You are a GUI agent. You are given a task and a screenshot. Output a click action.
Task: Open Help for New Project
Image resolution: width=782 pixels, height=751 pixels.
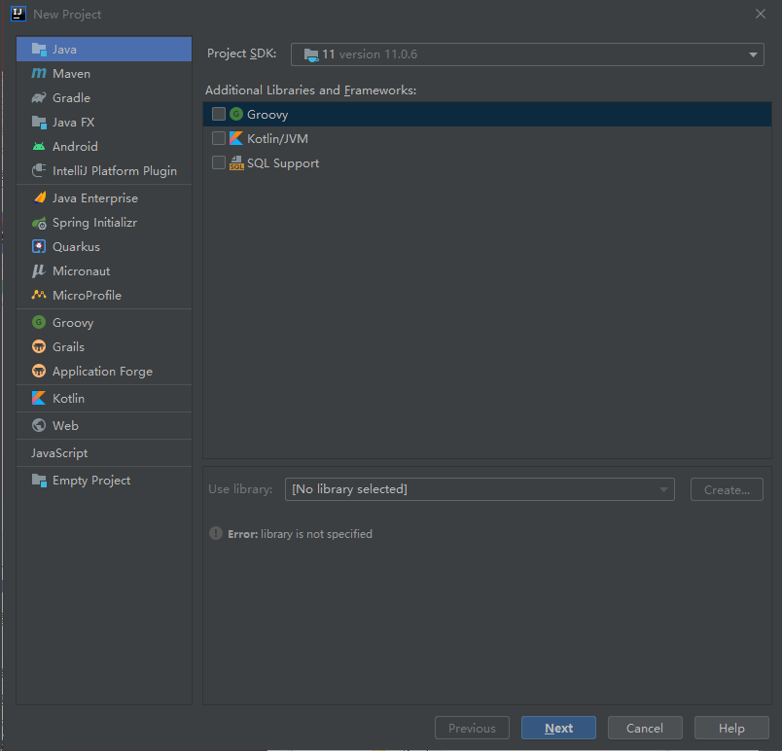click(731, 728)
